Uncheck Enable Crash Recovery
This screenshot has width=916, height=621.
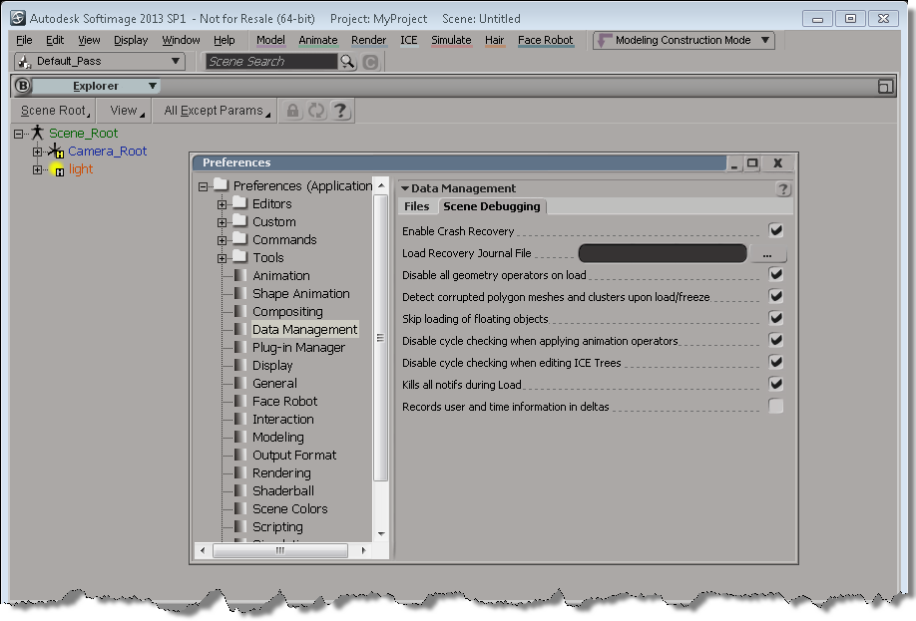point(775,230)
